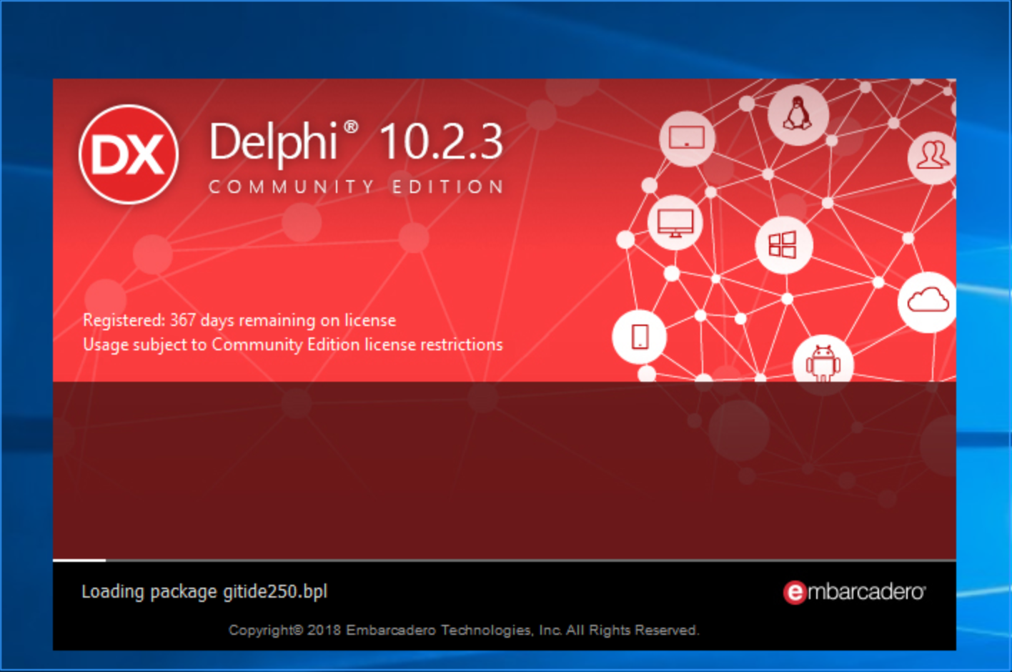Click the Embarcadero logo

[x=854, y=592]
